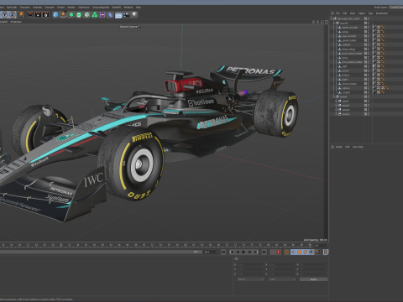Click Render to Picture Viewer icon

tap(38, 14)
